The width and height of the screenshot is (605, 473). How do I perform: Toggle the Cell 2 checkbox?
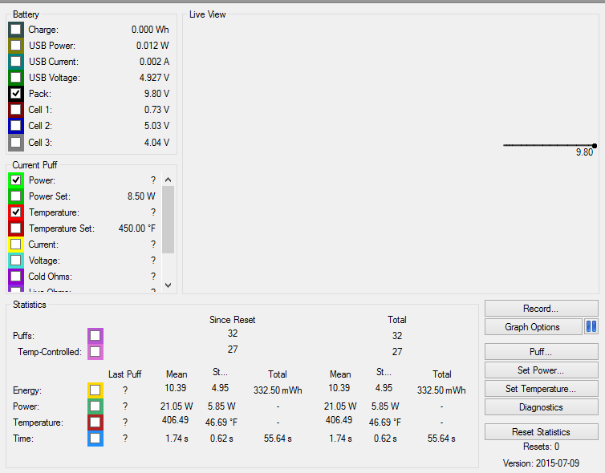pos(16,126)
